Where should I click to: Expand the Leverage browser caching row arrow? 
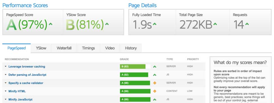tap(6, 67)
